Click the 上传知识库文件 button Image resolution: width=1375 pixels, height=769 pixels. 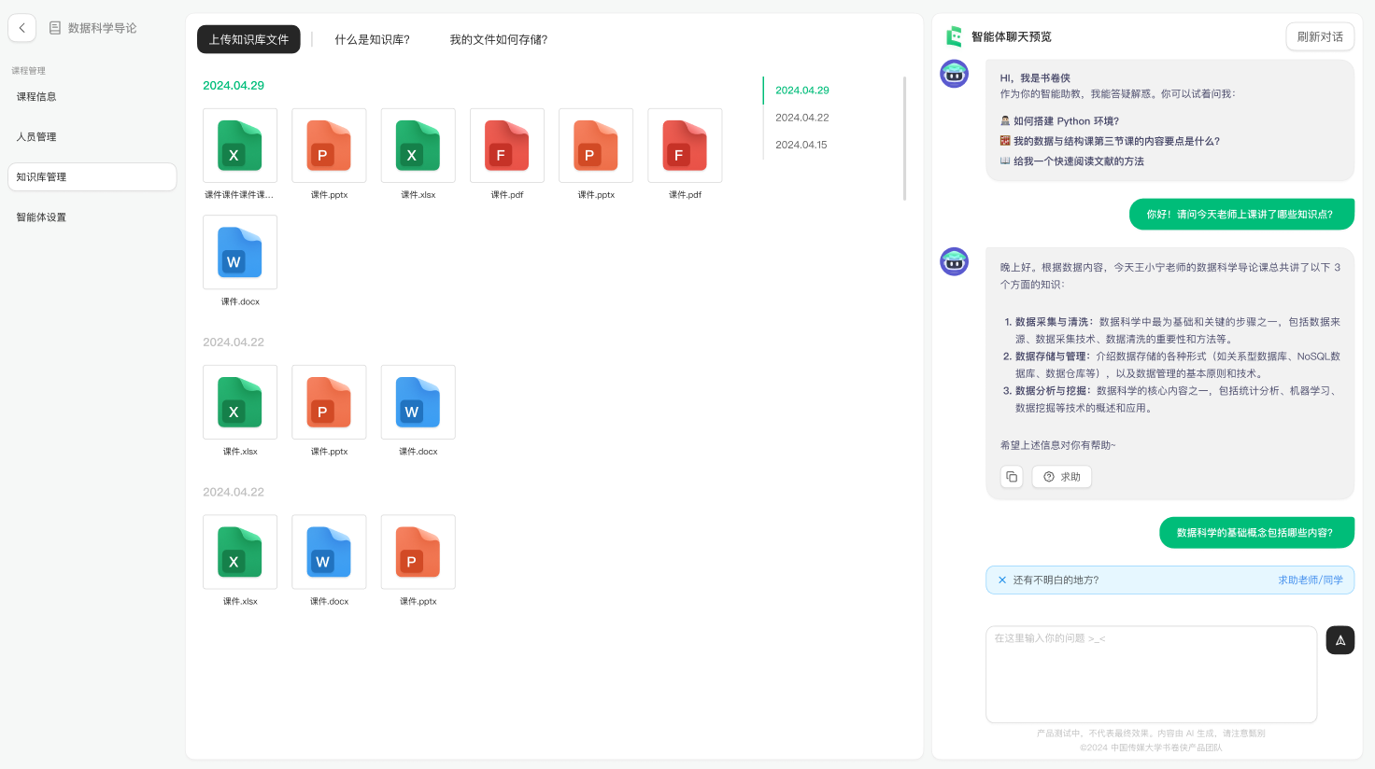(x=248, y=39)
